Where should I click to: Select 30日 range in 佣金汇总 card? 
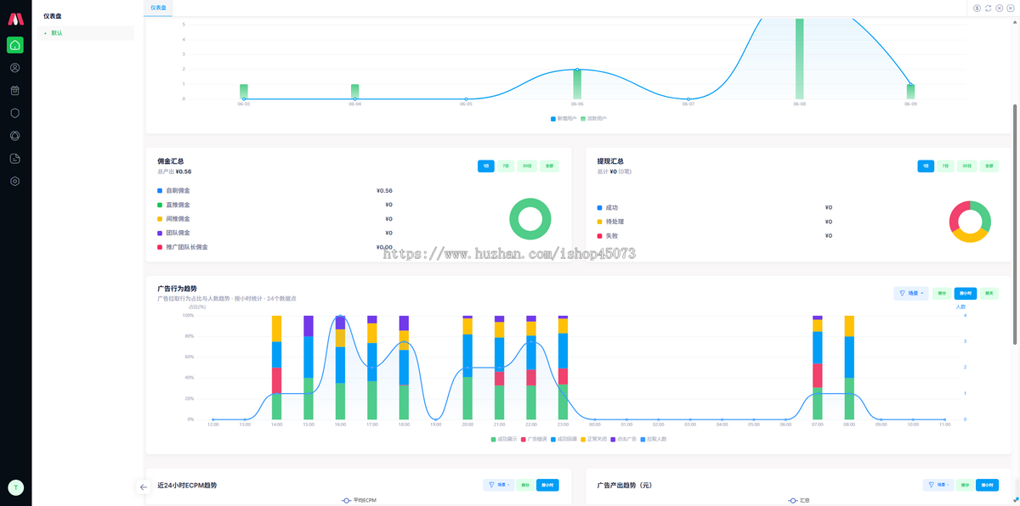tap(525, 166)
